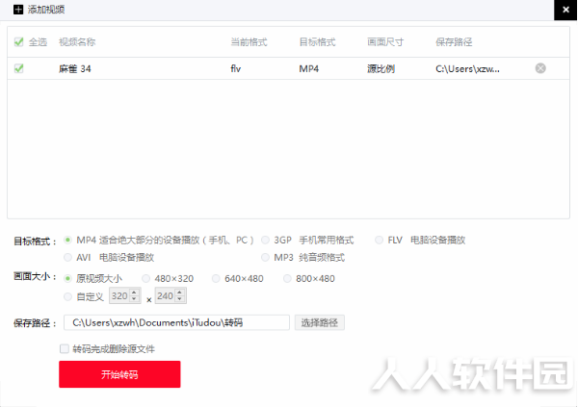578x407 pixels.
Task: Click the flv current format cell
Action: tap(236, 68)
